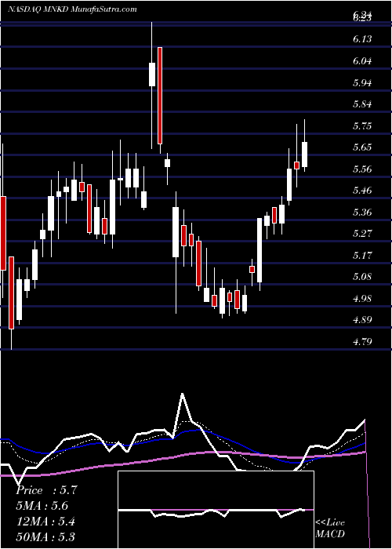Click the 4.98 price axis label
This screenshot has width=392, height=549.
(x=362, y=299)
